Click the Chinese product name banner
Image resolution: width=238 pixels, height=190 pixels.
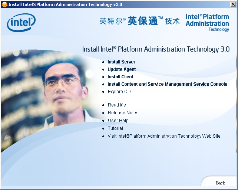[139, 21]
